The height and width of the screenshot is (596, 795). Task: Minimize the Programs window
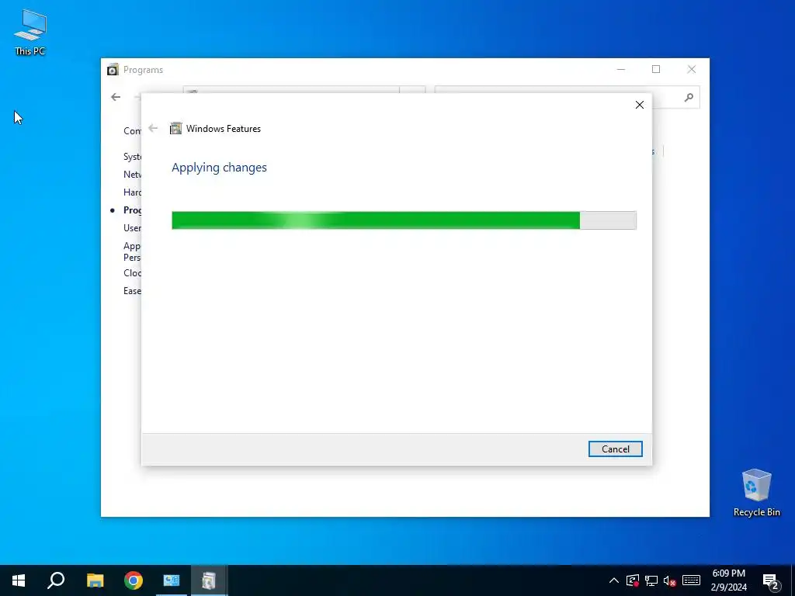click(x=620, y=69)
